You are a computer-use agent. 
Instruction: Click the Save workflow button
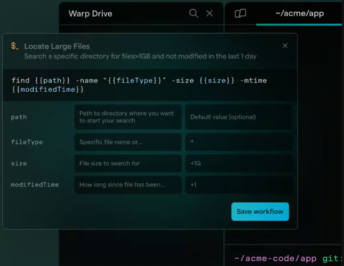coord(260,212)
